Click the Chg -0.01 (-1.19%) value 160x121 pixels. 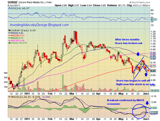[x=137, y=5]
